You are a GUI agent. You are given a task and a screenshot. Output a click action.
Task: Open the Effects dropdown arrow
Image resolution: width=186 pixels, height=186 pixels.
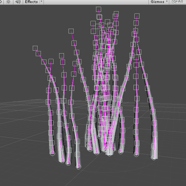coord(42,1)
